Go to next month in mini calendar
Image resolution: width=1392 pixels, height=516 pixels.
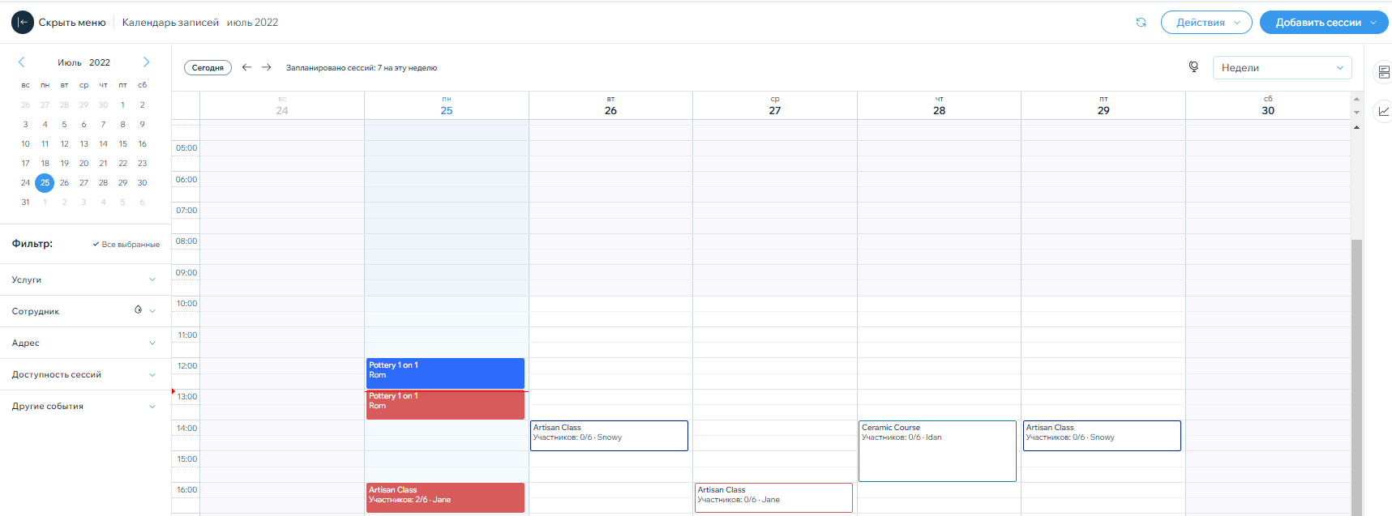[146, 62]
